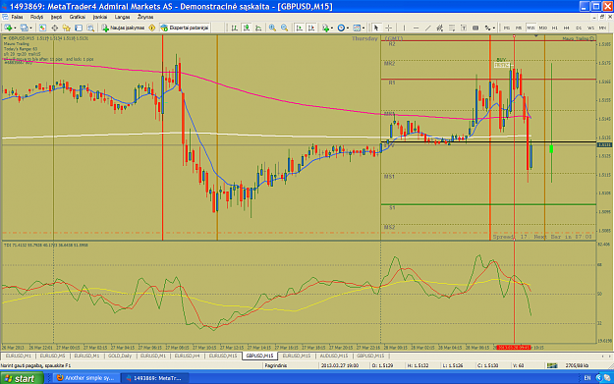The width and height of the screenshot is (614, 384).
Task: Open the new chart icon
Action: coord(8,27)
